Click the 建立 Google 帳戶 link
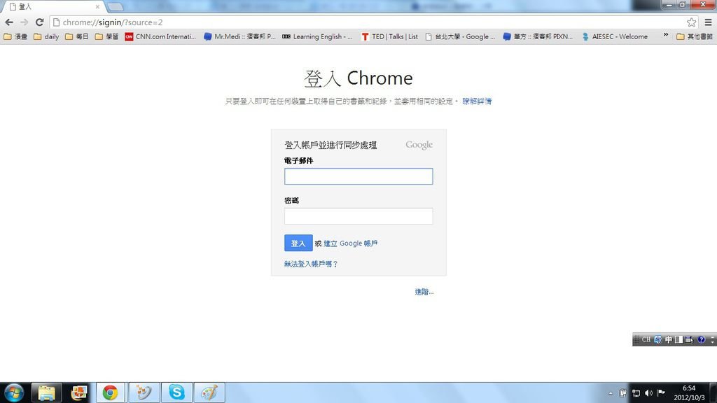This screenshot has height=403, width=717. (351, 243)
